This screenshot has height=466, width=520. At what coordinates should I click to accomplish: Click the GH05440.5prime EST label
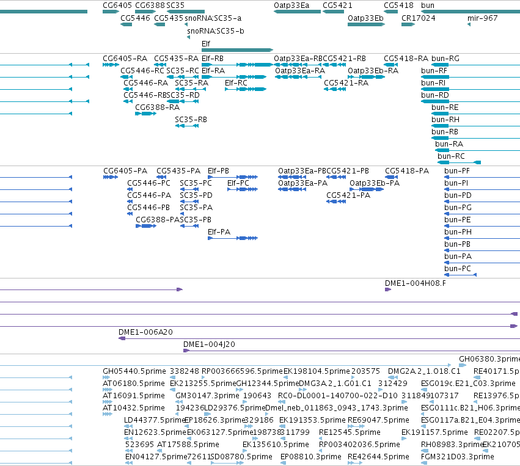tap(134, 371)
